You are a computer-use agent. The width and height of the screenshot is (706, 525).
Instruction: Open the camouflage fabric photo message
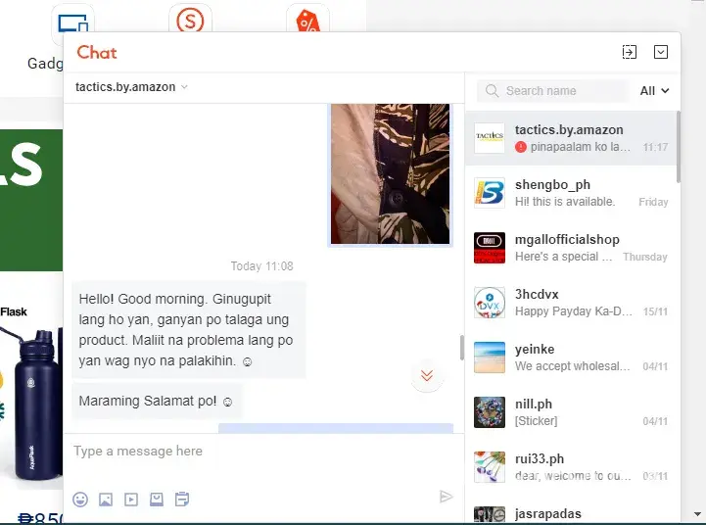pyautogui.click(x=390, y=173)
